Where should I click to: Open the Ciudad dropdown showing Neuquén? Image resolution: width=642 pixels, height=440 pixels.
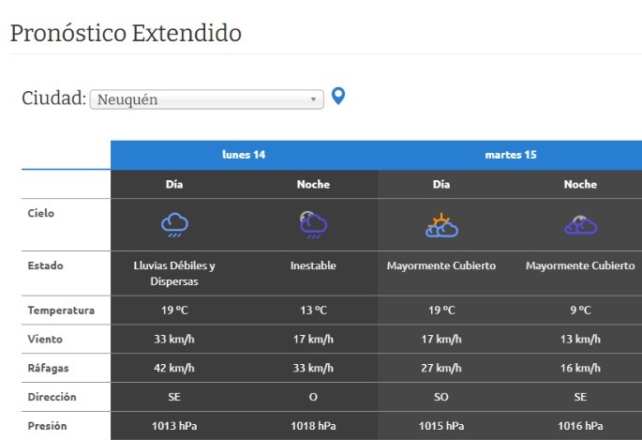206,99
